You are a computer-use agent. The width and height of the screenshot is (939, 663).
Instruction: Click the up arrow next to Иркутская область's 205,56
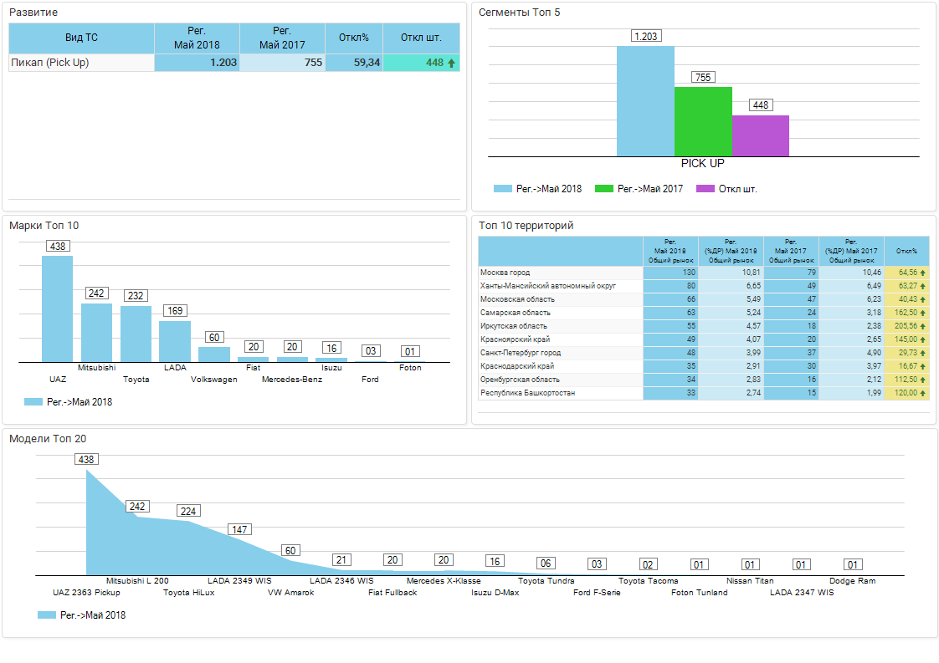pos(923,326)
